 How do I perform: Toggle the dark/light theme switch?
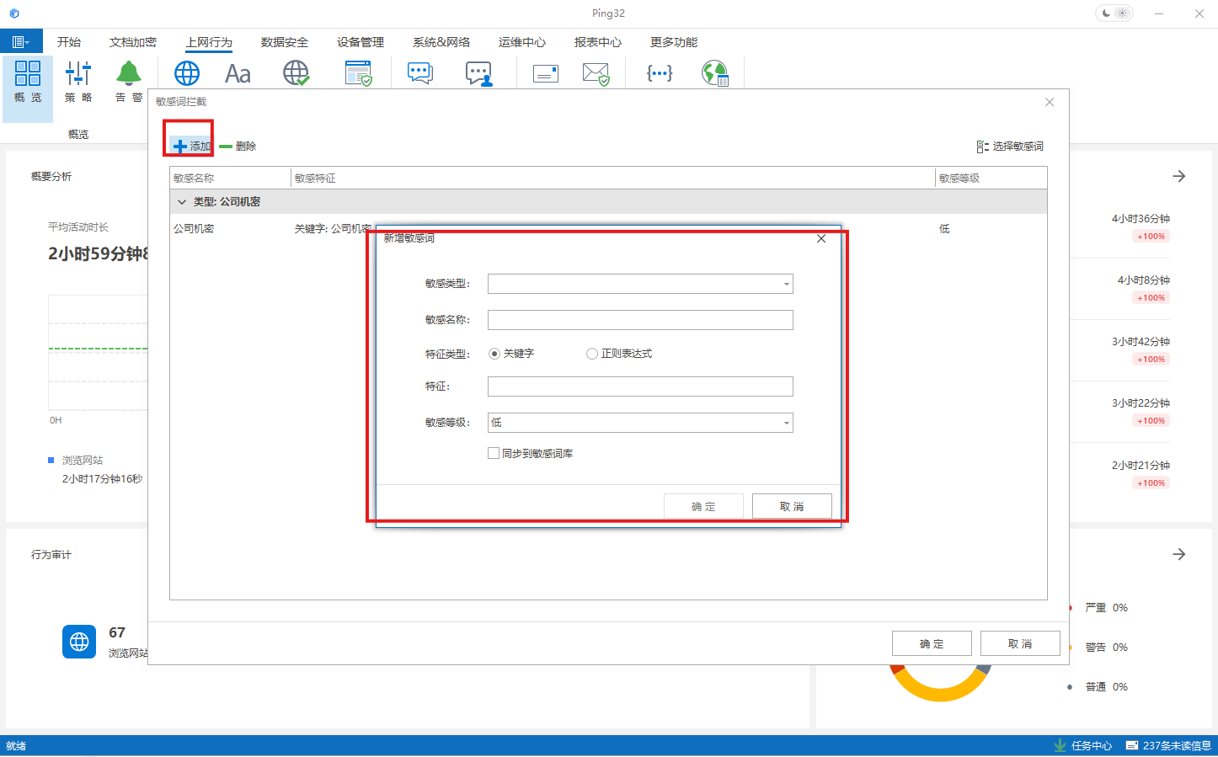click(x=1114, y=13)
